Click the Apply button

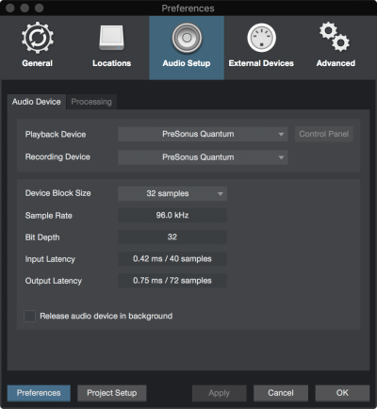click(220, 393)
